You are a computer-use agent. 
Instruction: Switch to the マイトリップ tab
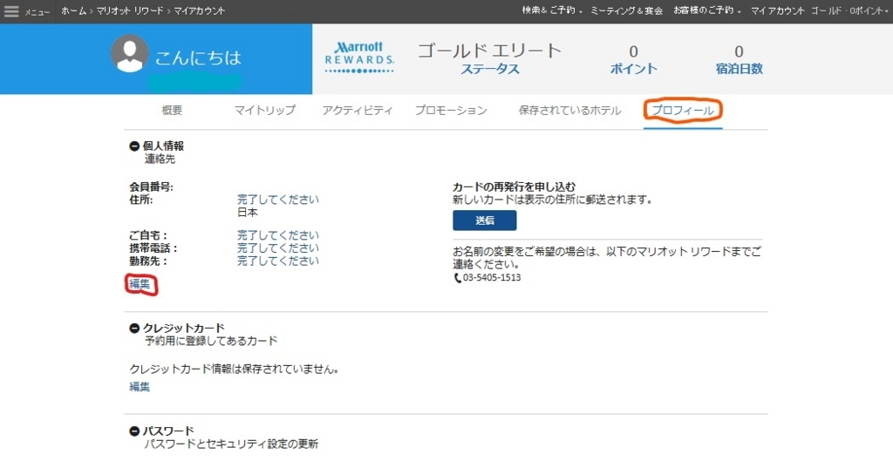(x=265, y=111)
